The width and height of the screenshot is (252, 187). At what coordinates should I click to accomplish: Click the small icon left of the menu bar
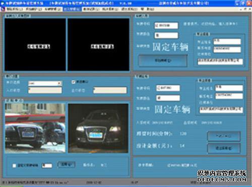coord(3,9)
